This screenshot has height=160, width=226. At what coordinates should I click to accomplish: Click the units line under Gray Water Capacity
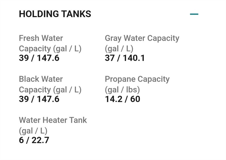[119, 48]
